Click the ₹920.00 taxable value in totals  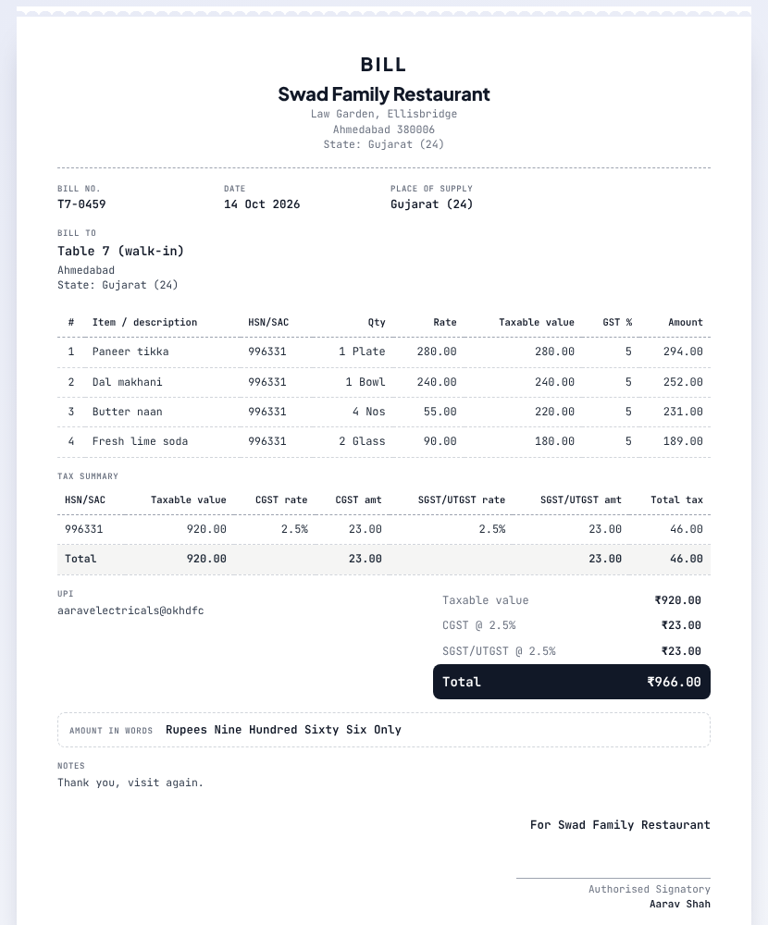[677, 600]
